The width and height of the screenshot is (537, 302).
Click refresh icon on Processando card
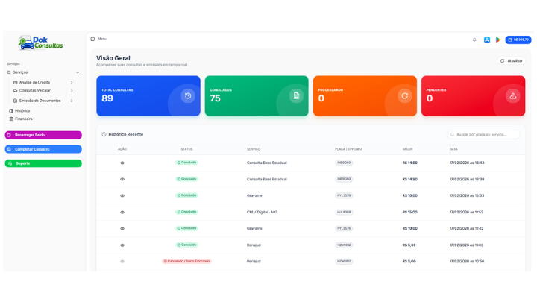point(404,95)
